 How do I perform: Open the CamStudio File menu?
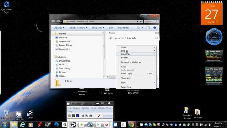(70, 108)
